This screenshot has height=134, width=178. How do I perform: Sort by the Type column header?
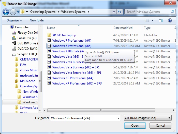[x=147, y=28]
